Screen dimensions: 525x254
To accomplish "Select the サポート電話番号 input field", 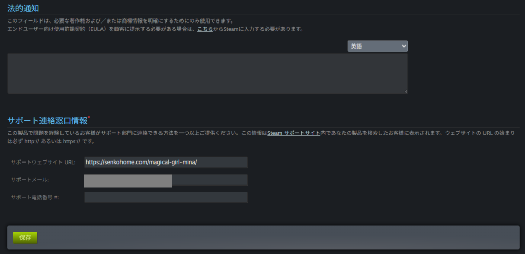I will pyautogui.click(x=166, y=198).
